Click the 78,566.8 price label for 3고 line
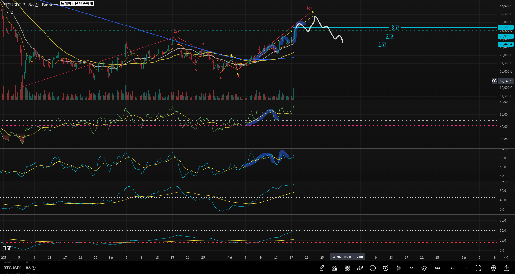The height and width of the screenshot is (274, 515). [506, 27]
